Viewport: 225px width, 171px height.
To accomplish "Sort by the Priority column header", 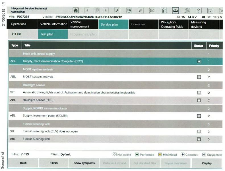I will pyautogui.click(x=214, y=46).
